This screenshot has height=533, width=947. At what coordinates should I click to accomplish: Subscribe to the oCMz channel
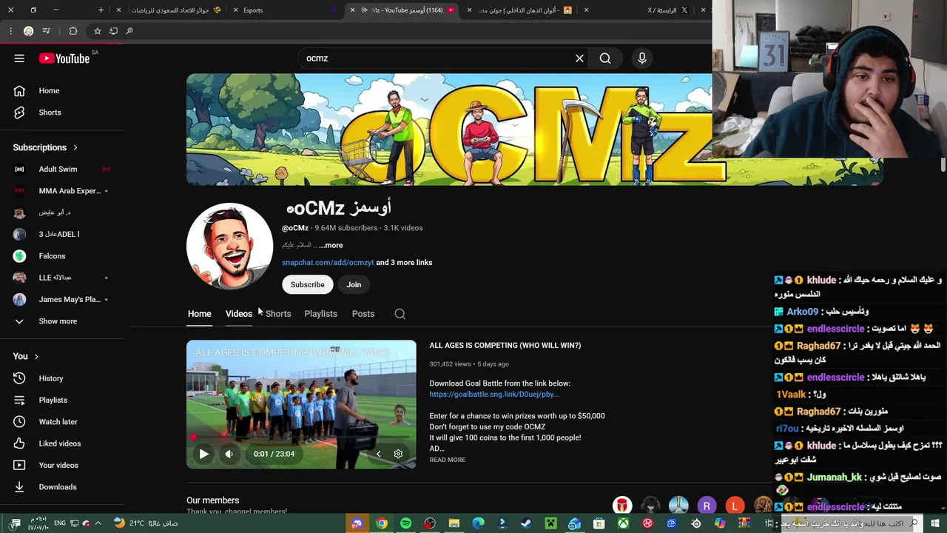[x=308, y=285]
